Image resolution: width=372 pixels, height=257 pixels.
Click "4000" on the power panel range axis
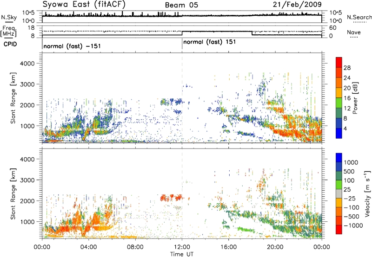tap(27, 64)
